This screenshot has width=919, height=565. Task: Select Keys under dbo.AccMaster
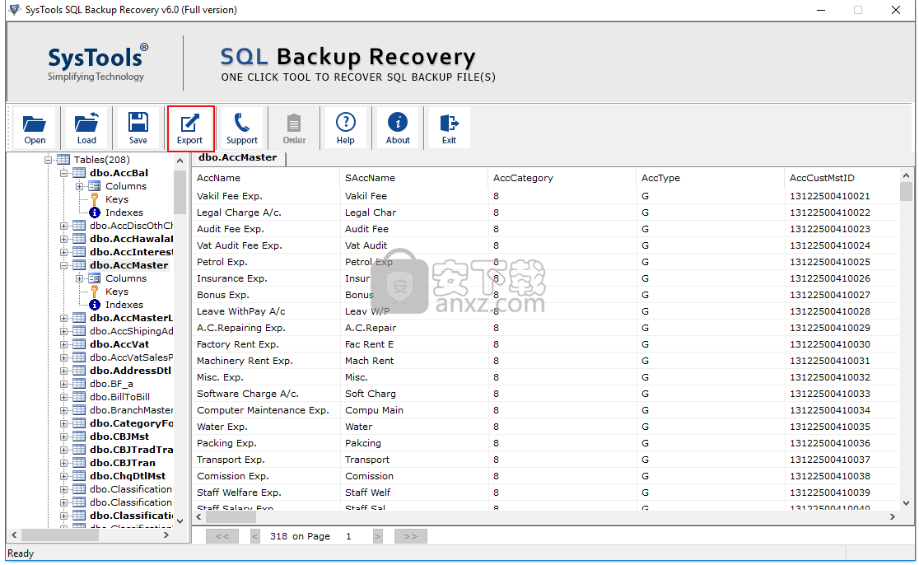coord(117,292)
